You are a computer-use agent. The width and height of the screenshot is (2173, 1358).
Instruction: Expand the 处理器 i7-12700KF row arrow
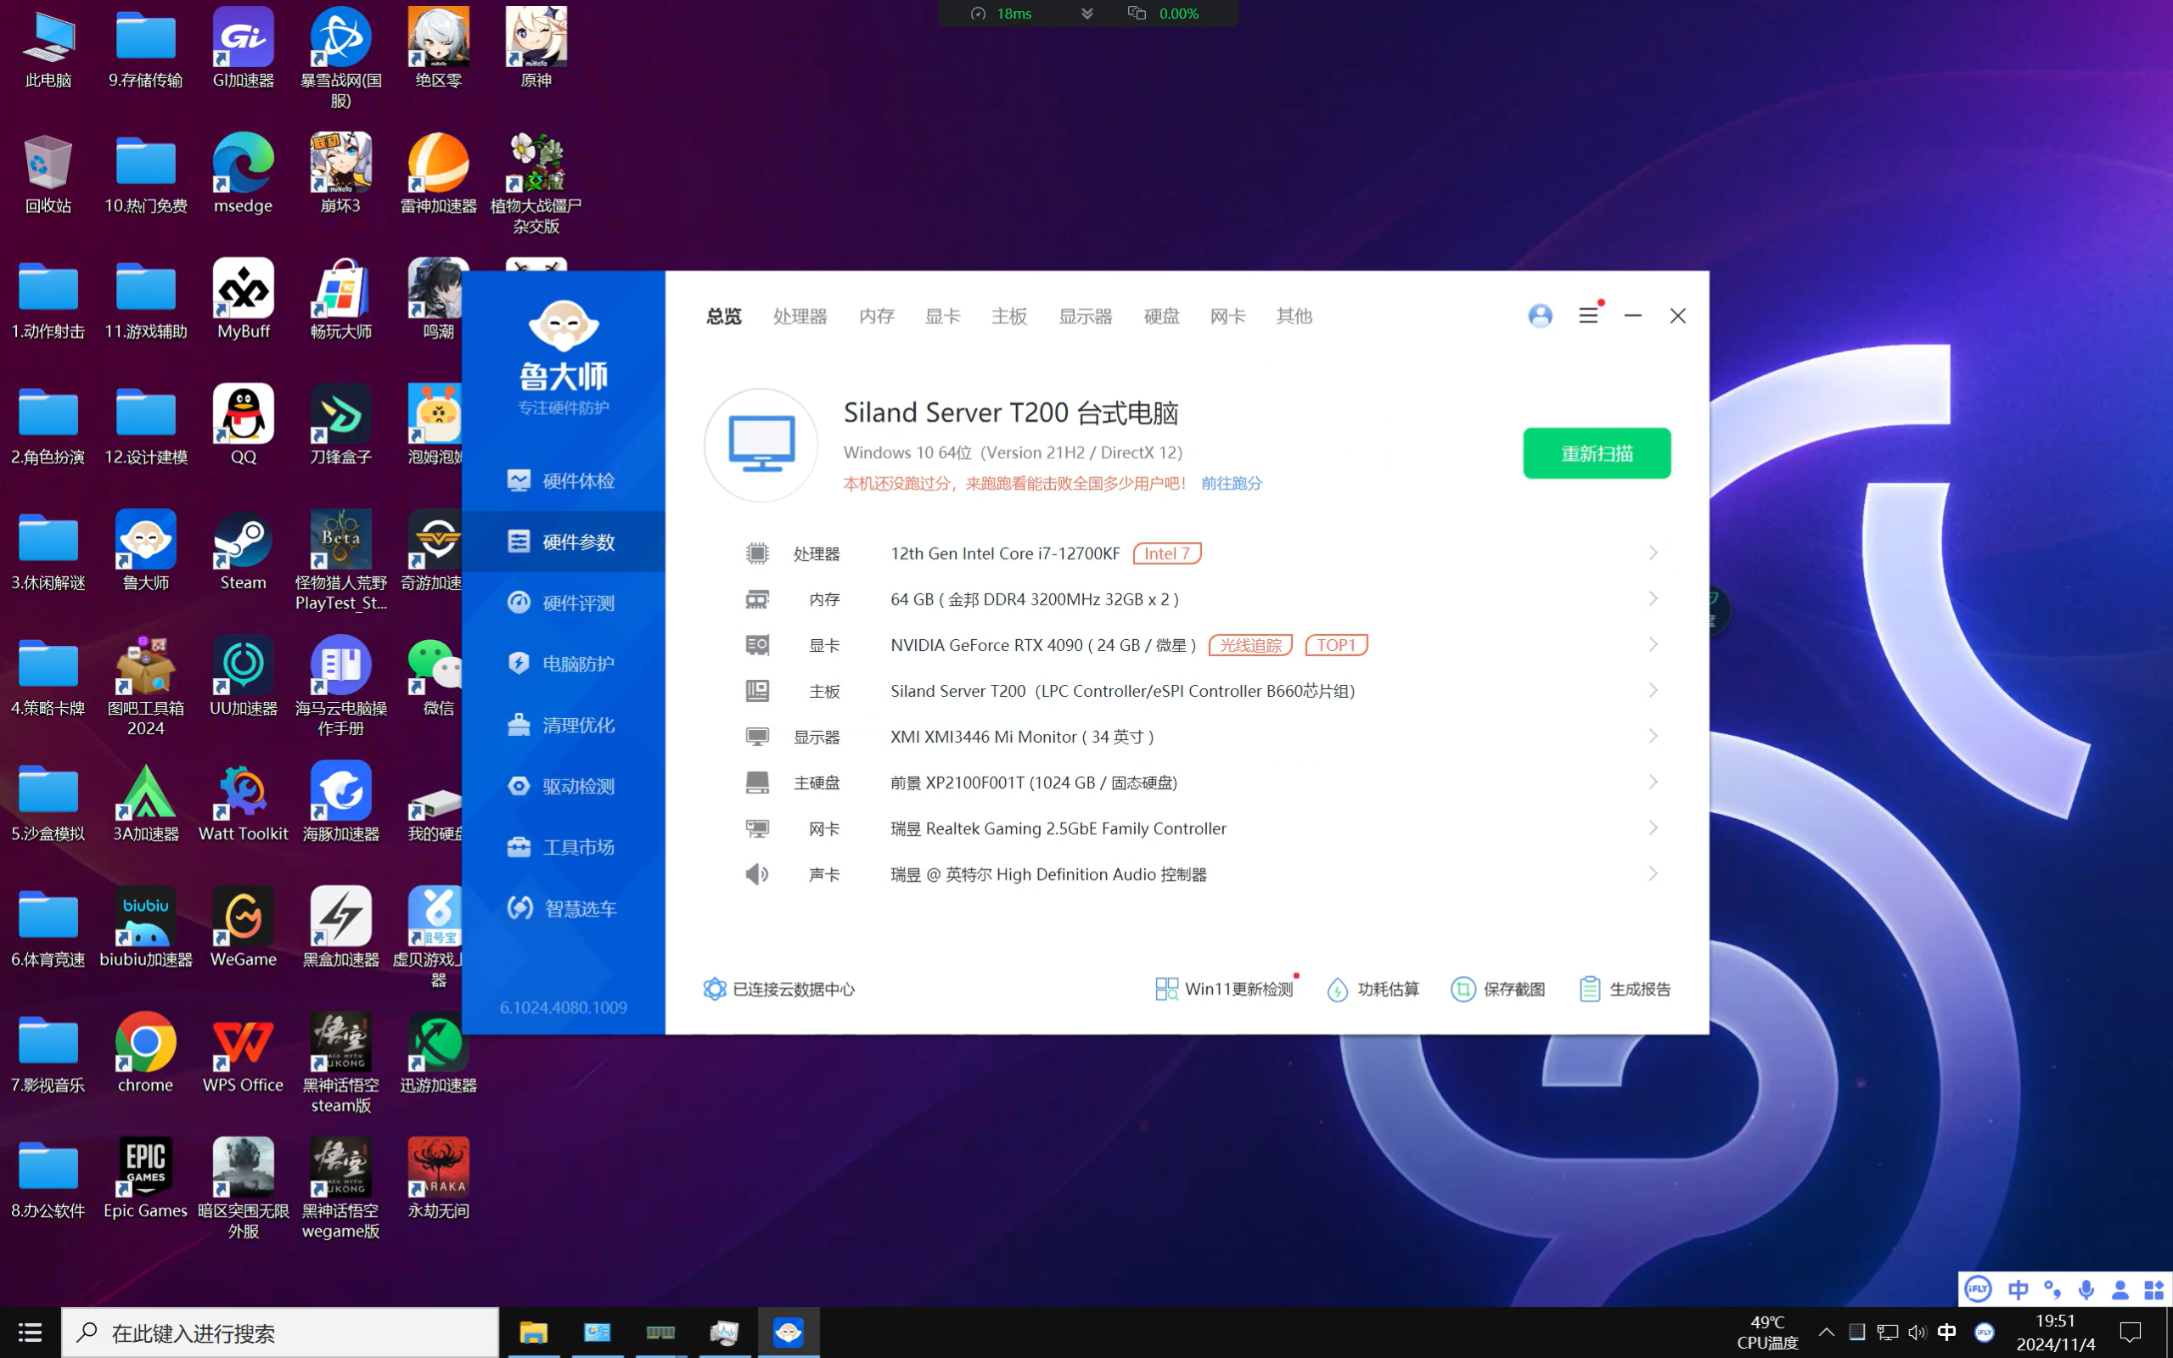(1654, 553)
